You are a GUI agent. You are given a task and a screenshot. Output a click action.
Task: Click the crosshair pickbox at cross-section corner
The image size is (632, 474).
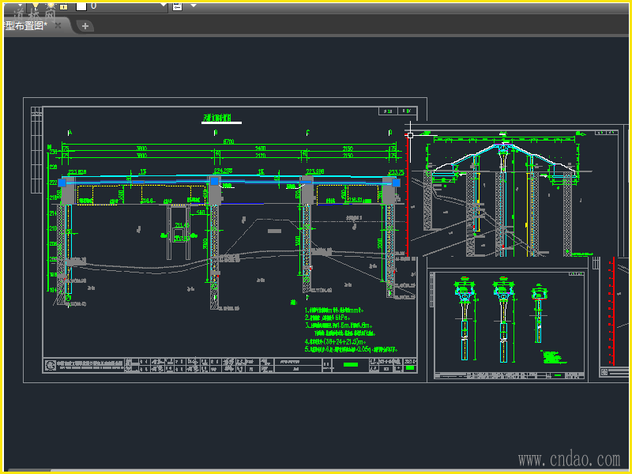[410, 135]
